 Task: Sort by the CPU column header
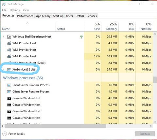(93, 26)
